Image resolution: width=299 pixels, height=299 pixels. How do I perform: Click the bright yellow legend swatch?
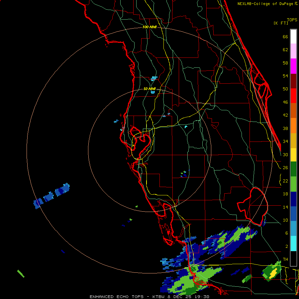tap(293, 155)
